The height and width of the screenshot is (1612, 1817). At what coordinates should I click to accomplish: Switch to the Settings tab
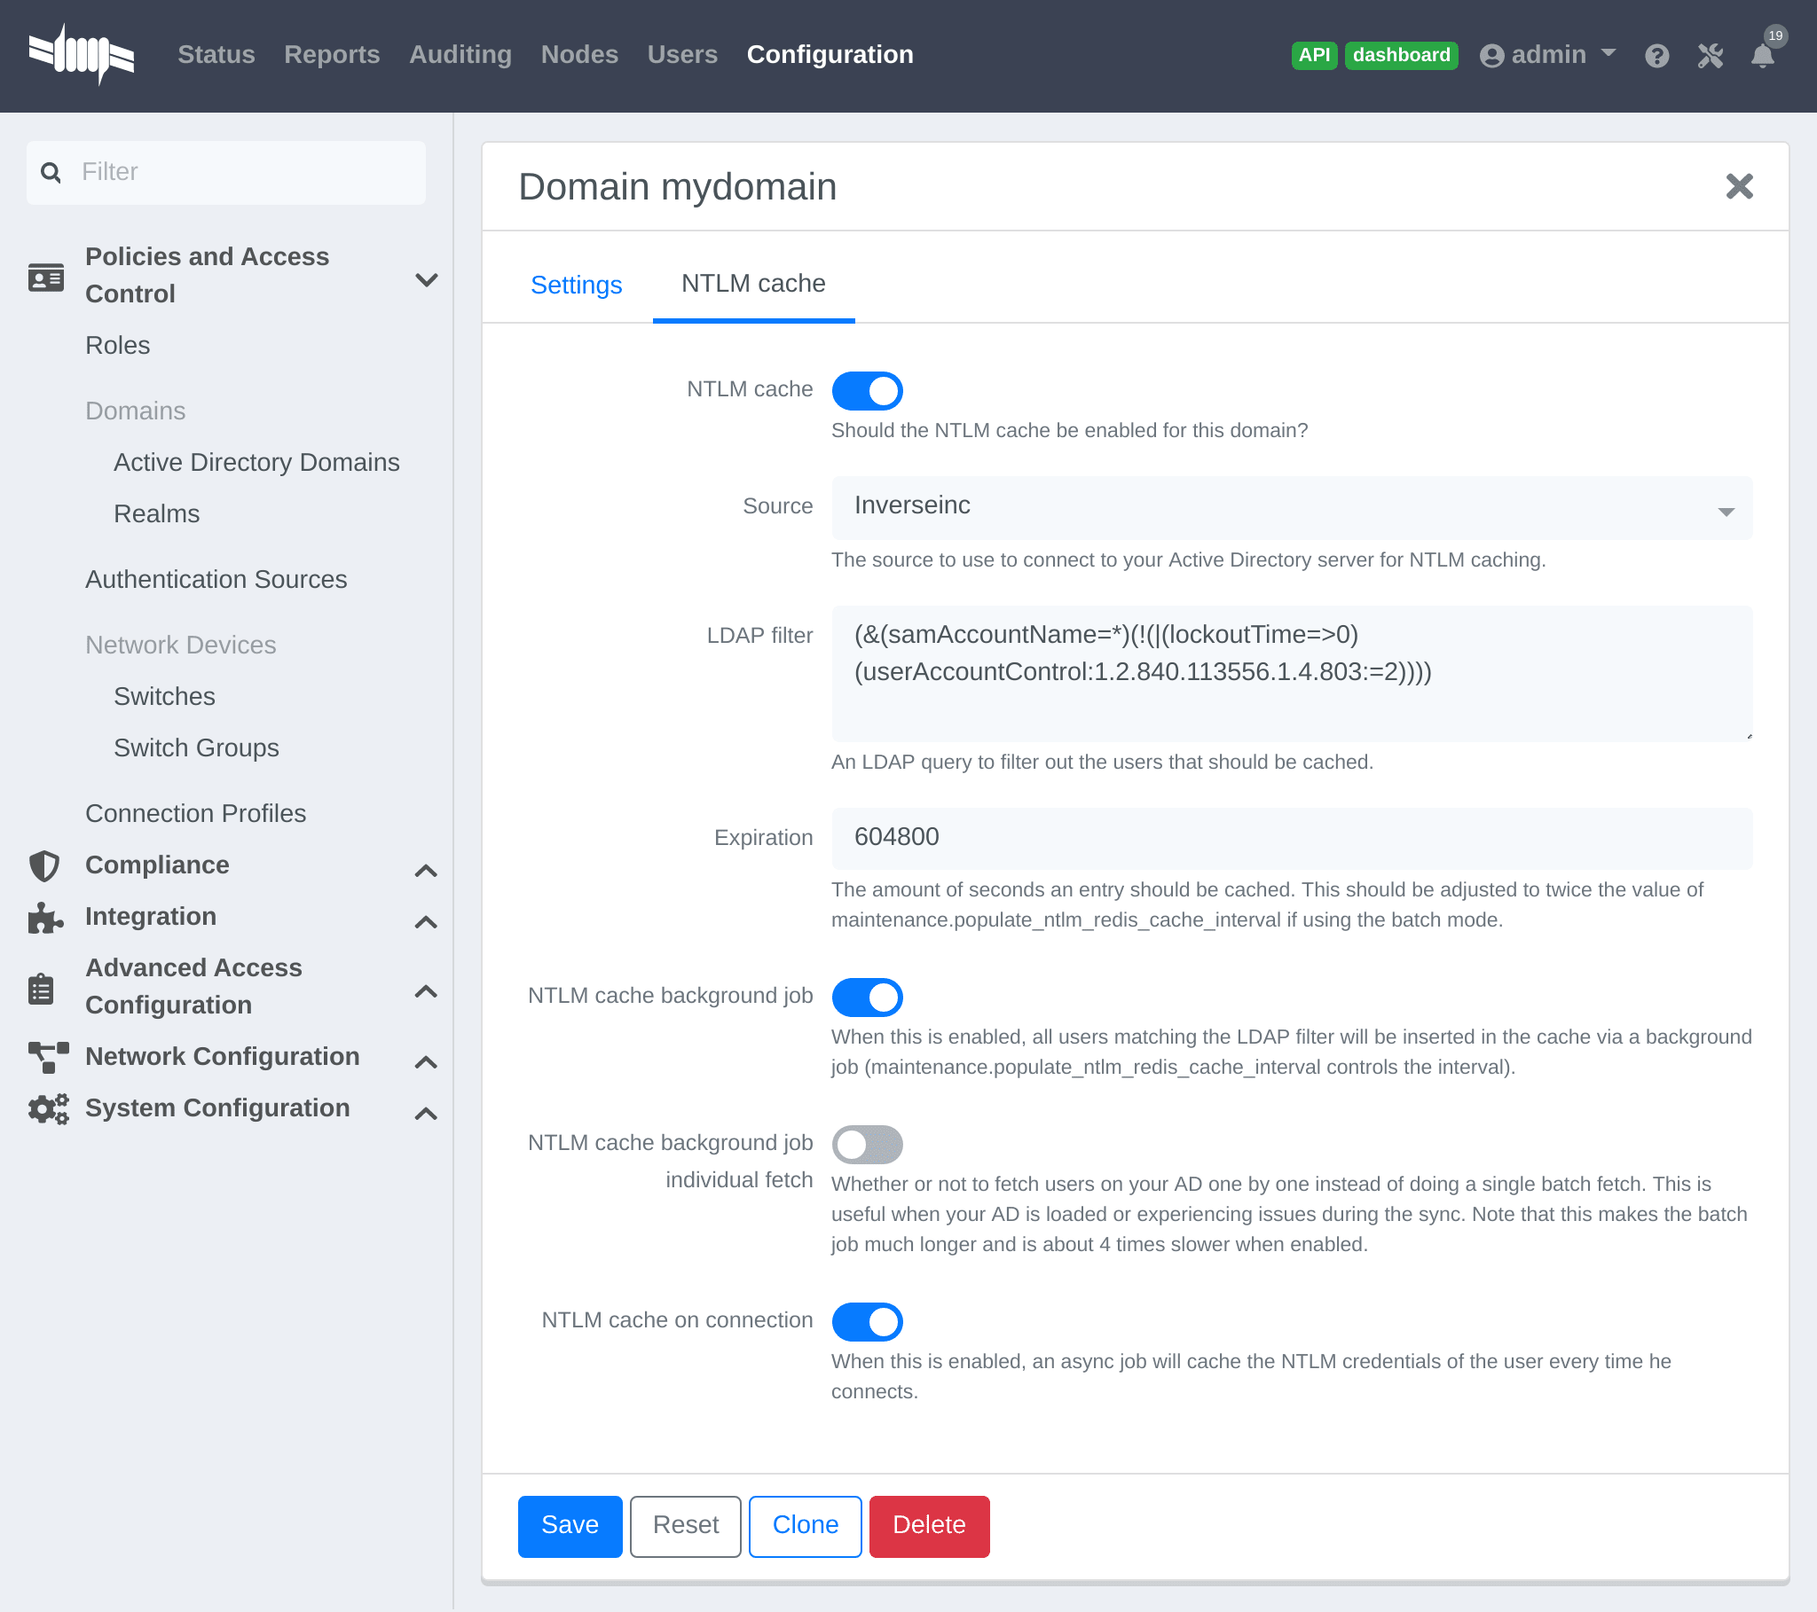click(576, 286)
